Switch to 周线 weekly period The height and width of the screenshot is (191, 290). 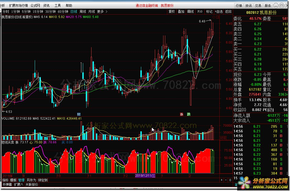(x=83, y=12)
